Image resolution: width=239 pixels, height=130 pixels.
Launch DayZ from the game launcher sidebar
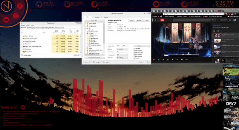point(231,104)
